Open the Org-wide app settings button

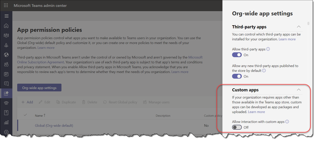[39, 88]
